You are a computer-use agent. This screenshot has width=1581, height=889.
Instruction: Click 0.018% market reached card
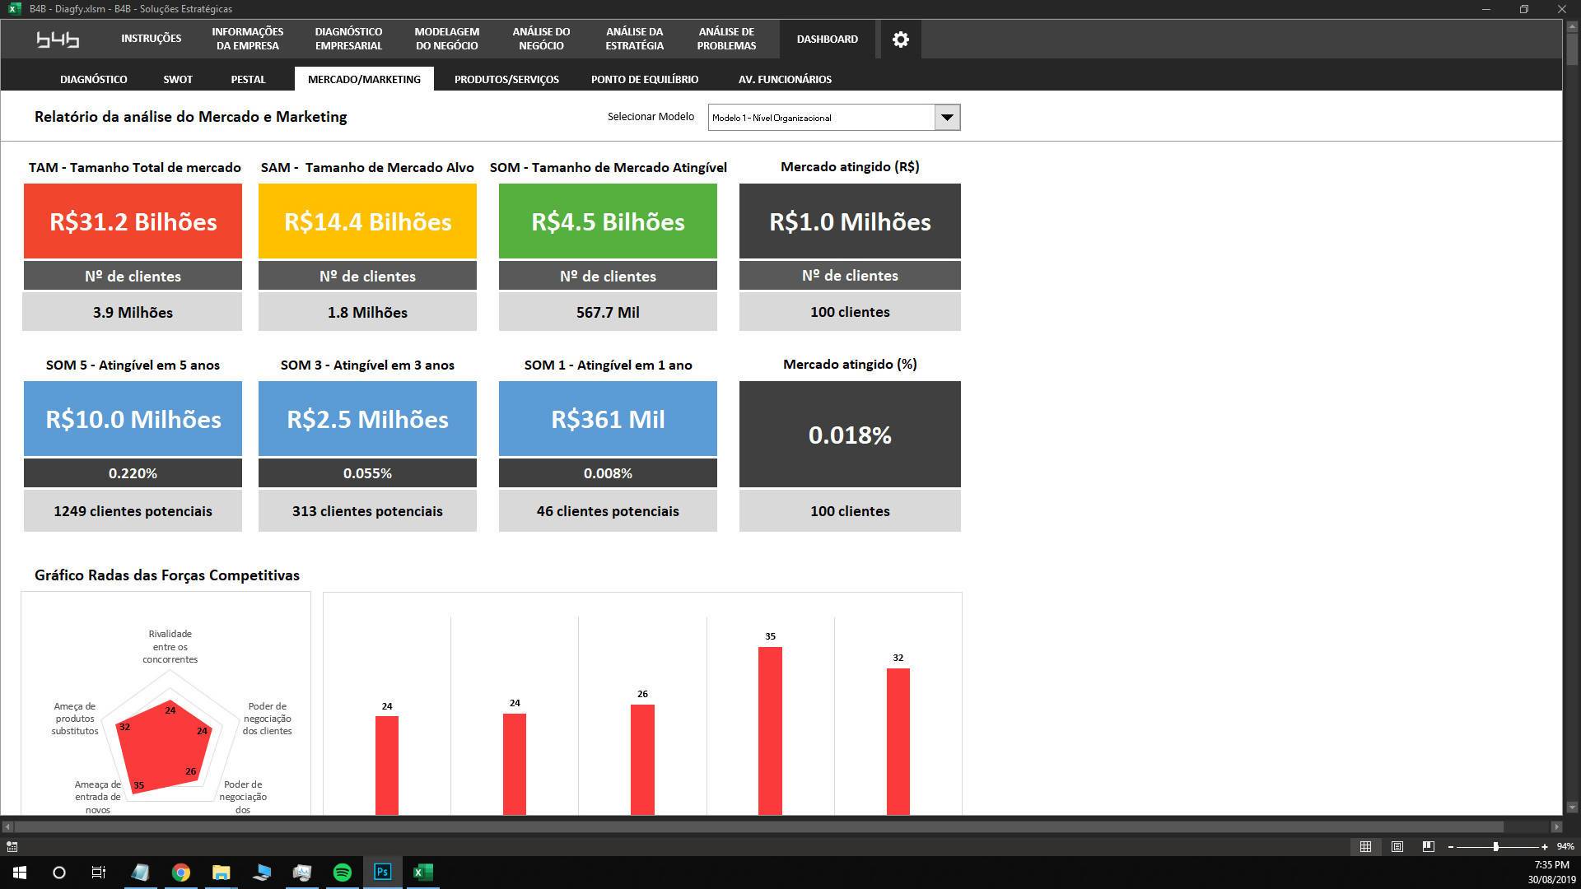850,435
